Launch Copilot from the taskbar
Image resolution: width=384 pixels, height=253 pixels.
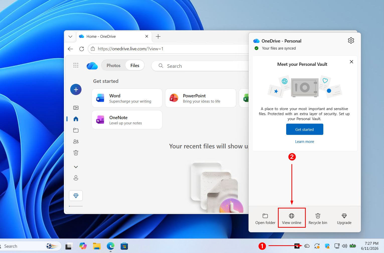pyautogui.click(x=83, y=246)
